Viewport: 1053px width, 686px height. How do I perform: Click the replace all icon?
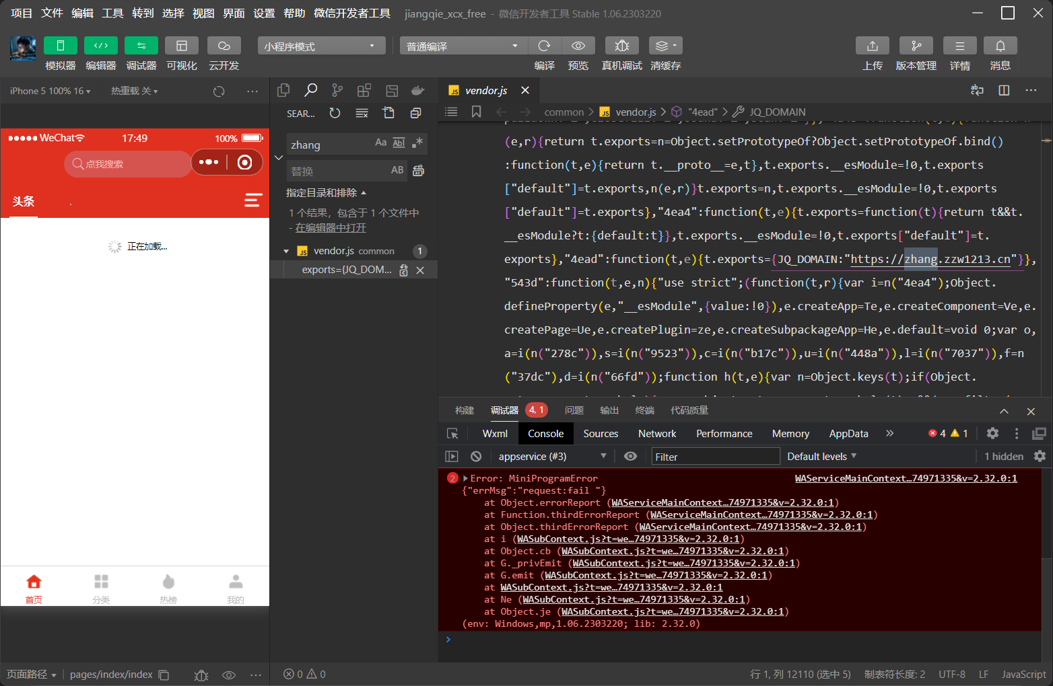click(x=418, y=170)
